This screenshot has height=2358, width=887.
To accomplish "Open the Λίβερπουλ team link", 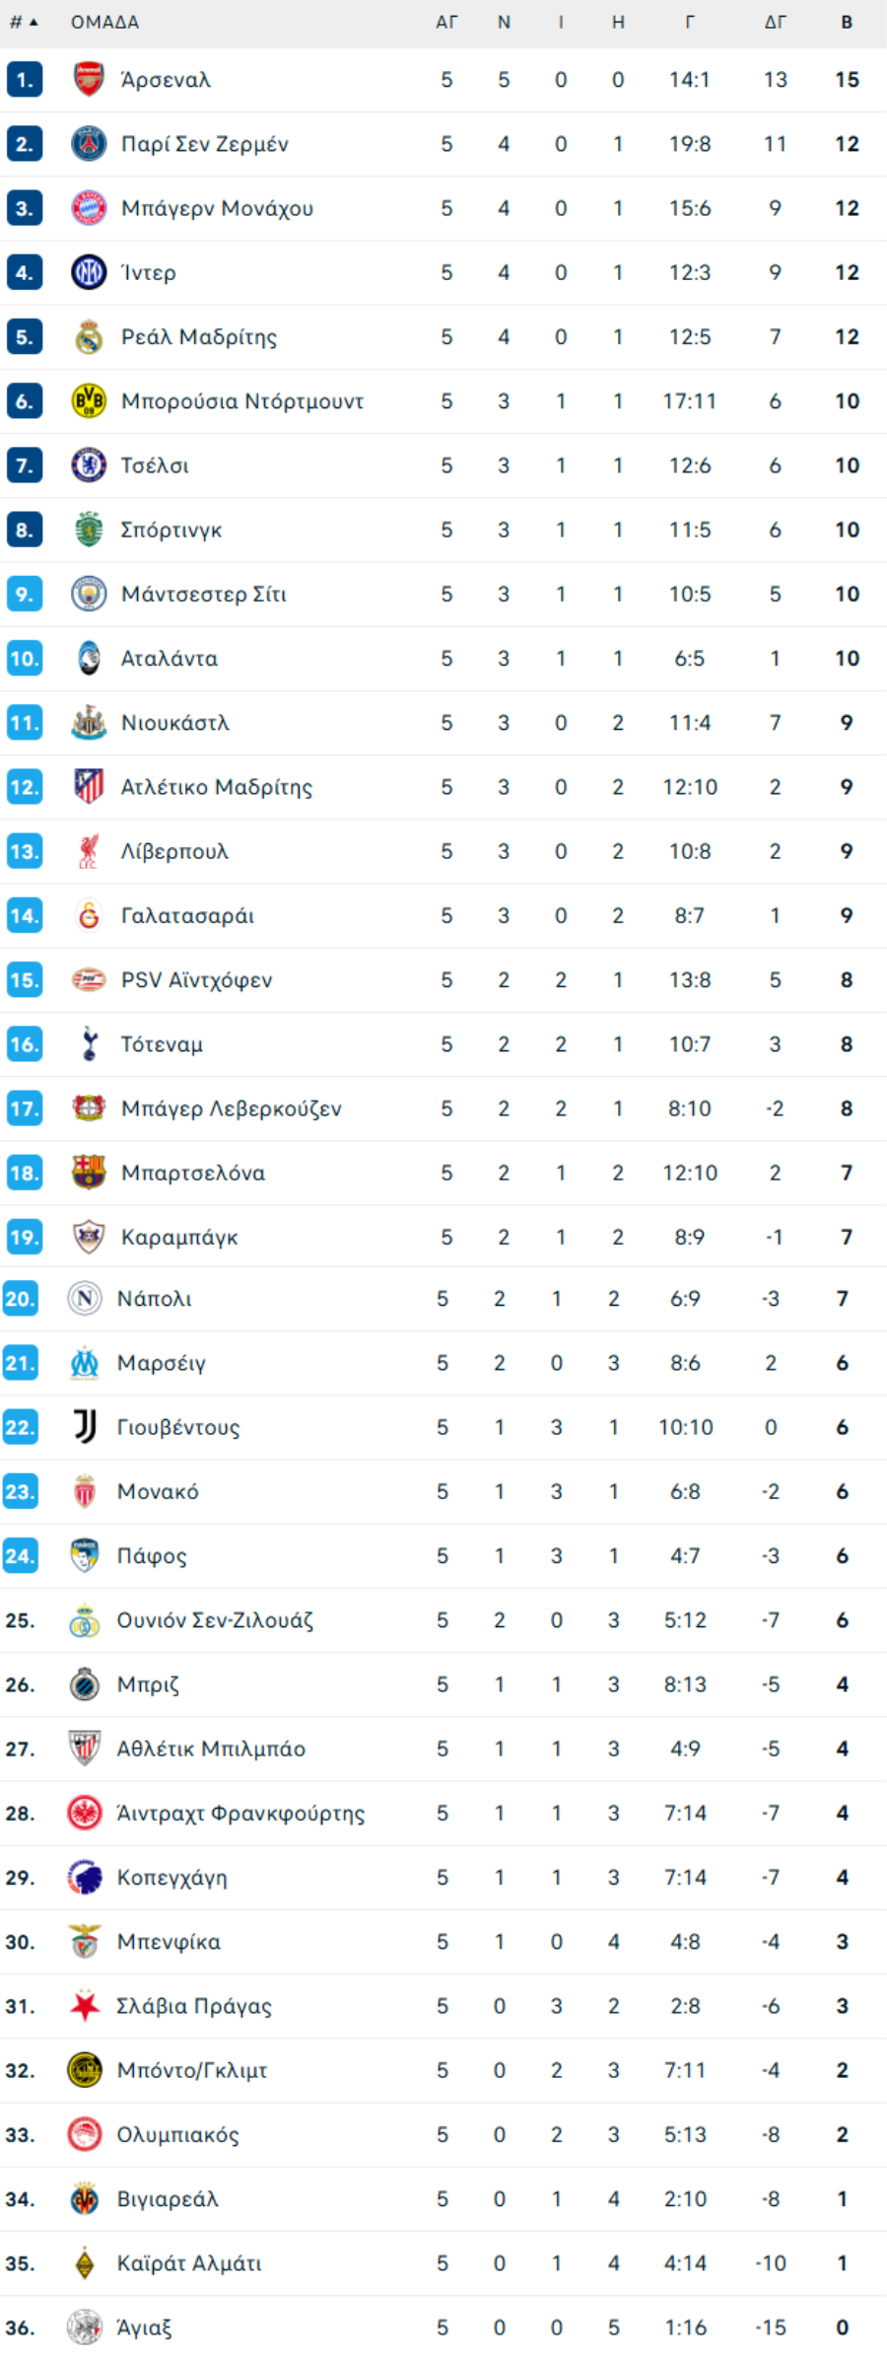I will (x=174, y=851).
